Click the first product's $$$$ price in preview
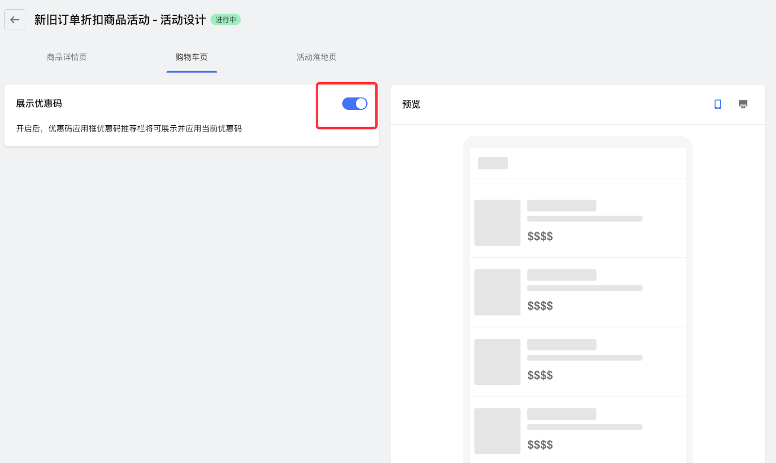 (540, 236)
